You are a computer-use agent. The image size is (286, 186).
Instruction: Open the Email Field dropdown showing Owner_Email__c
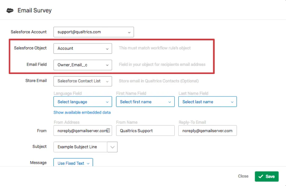82,65
